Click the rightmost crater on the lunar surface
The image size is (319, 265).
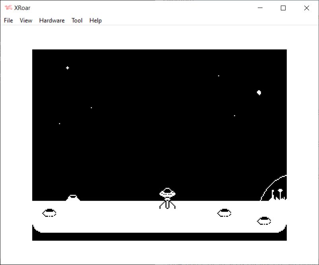pyautogui.click(x=264, y=220)
